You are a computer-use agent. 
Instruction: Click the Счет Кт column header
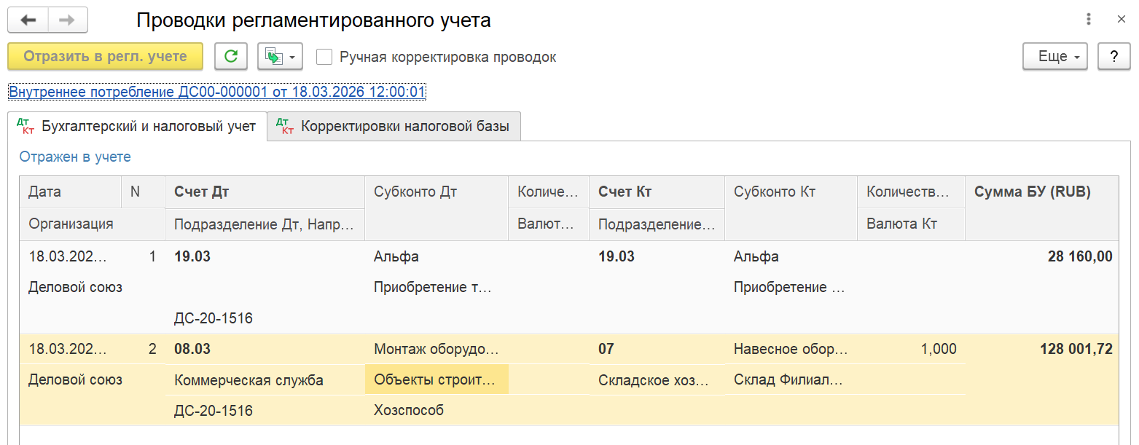[657, 192]
